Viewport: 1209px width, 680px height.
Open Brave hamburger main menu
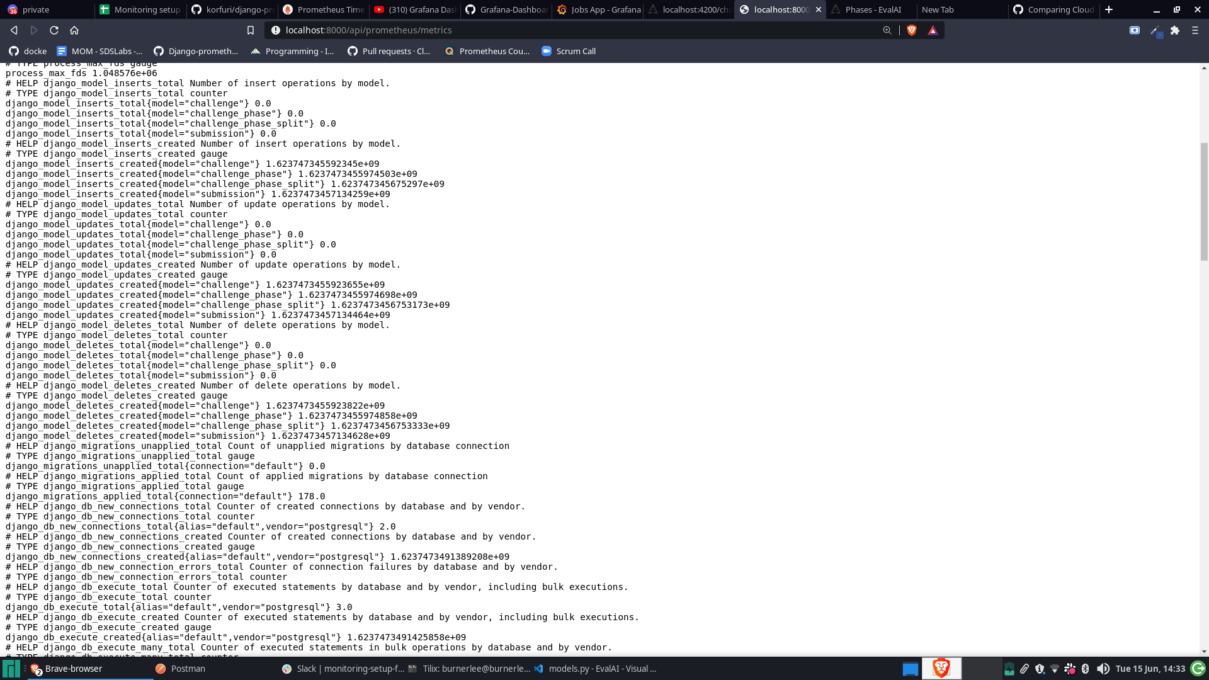pyautogui.click(x=1195, y=30)
